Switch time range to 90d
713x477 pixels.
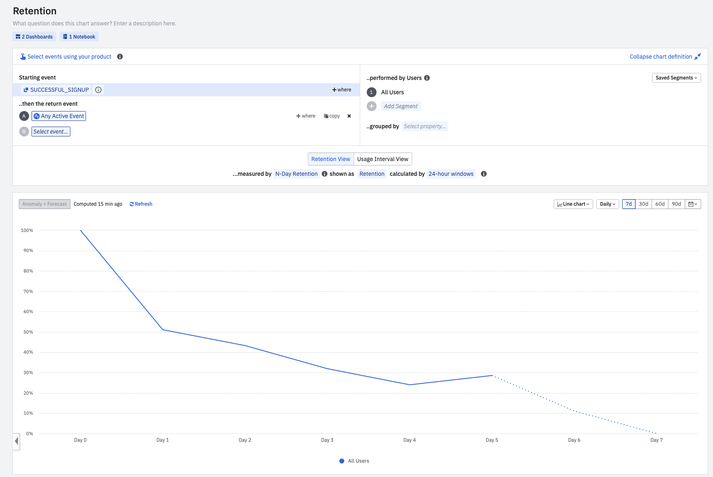(x=676, y=204)
